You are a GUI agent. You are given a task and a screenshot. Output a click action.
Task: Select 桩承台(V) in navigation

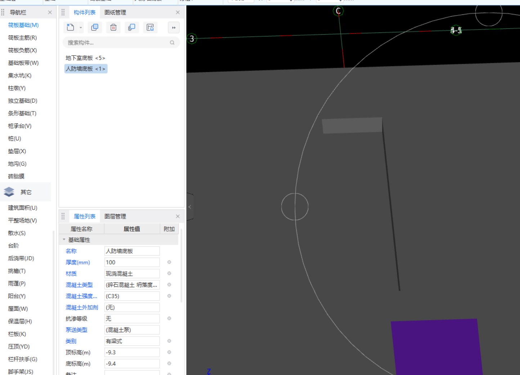point(20,126)
